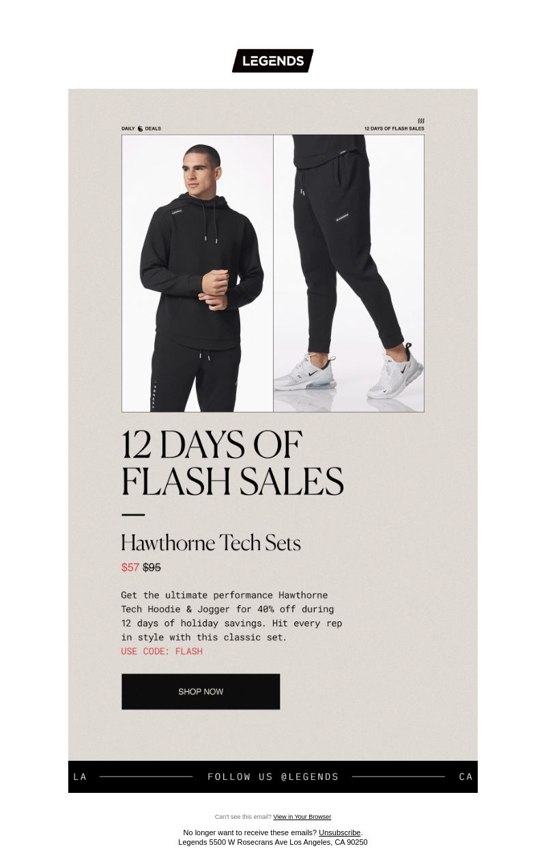
Task: Click the LEGENDS logo at top
Action: click(x=273, y=61)
